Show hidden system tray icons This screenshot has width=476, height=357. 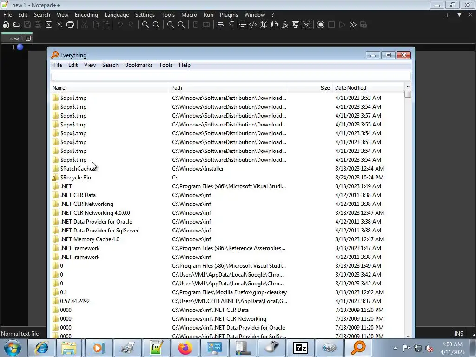click(395, 348)
